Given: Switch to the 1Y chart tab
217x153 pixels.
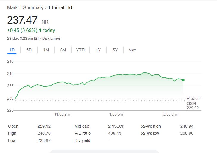Looking at the screenshot, I should (98, 50).
